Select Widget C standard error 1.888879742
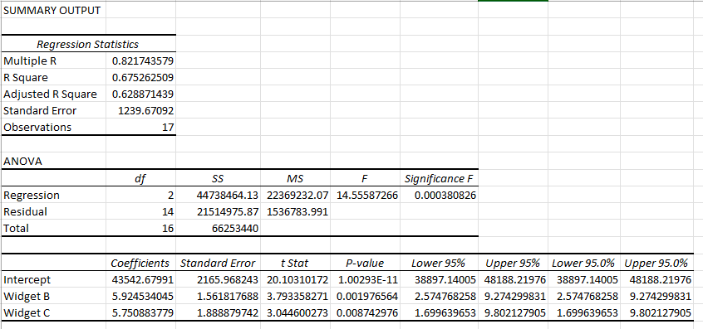The width and height of the screenshot is (703, 329). pos(218,313)
